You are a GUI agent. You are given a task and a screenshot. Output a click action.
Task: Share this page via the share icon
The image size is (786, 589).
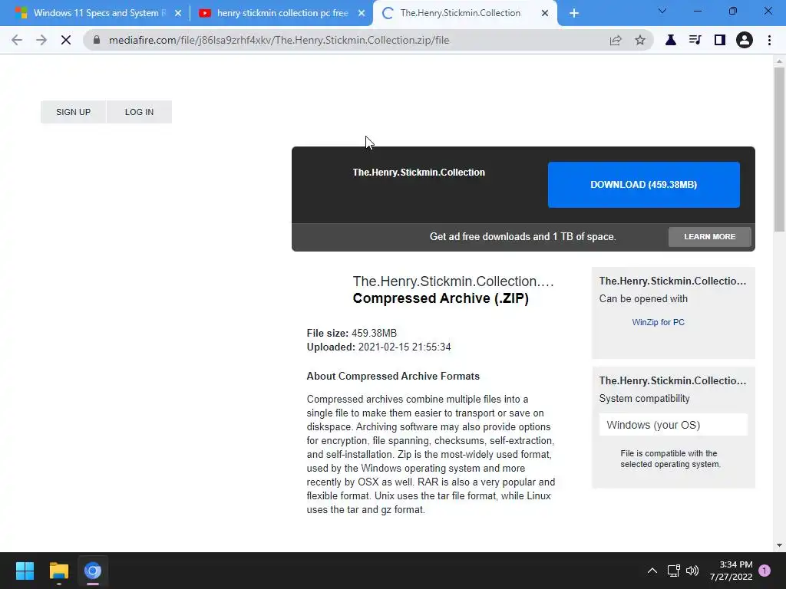point(616,40)
